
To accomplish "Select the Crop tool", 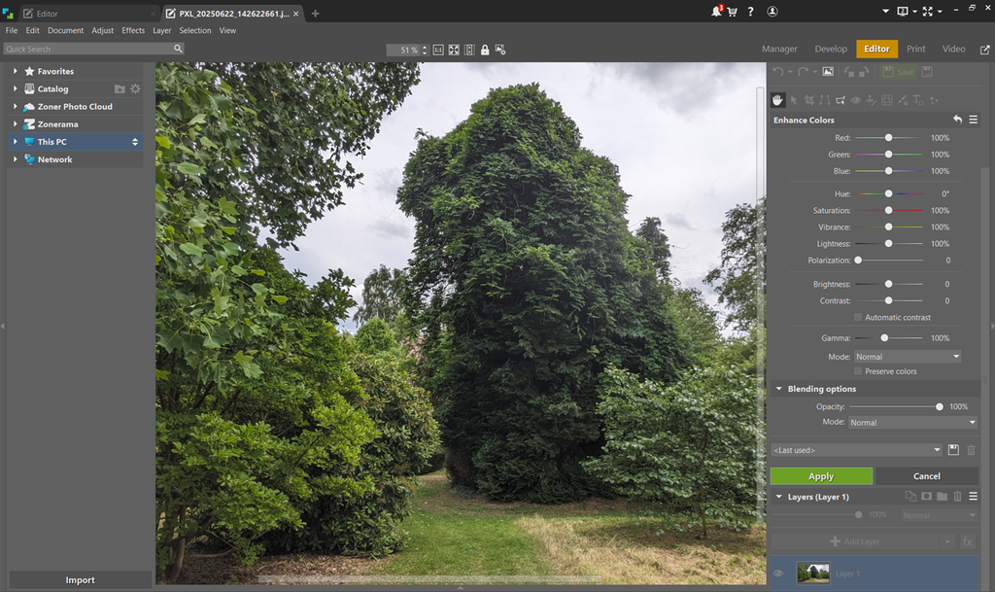I will [811, 100].
